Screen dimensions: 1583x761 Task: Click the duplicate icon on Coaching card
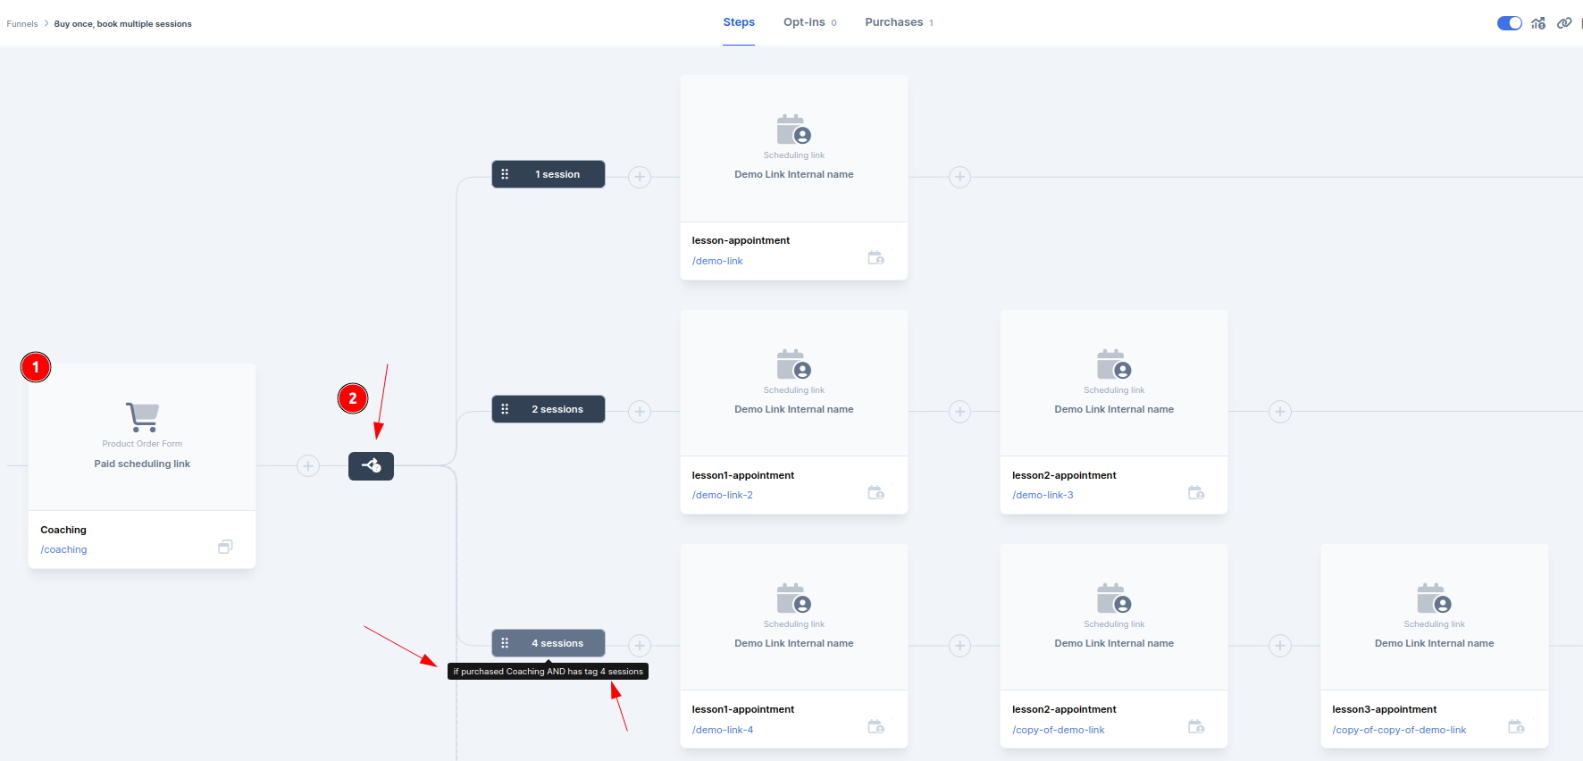click(x=225, y=547)
